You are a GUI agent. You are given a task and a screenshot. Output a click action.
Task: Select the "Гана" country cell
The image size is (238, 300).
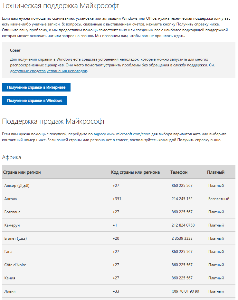click(8, 251)
